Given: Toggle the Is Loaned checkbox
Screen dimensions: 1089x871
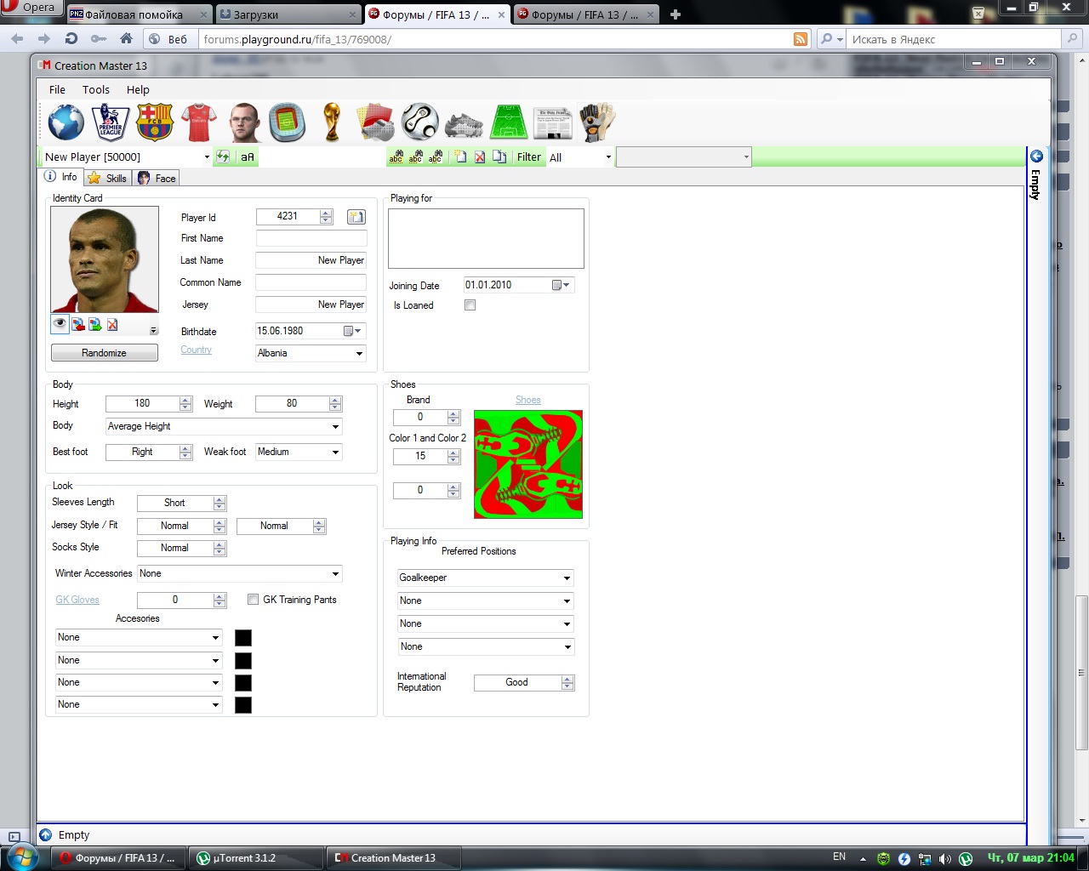Looking at the screenshot, I should [470, 305].
